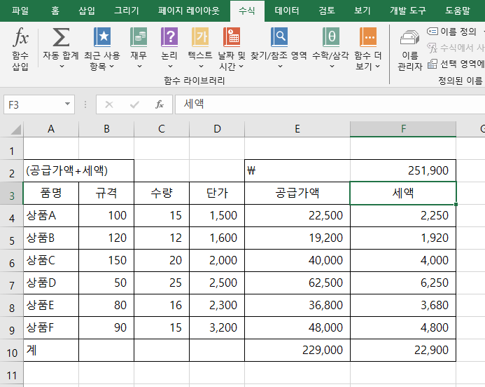Click cell containing (공급가액+세액)
Viewport: 485px width, 387px height.
(x=79, y=171)
